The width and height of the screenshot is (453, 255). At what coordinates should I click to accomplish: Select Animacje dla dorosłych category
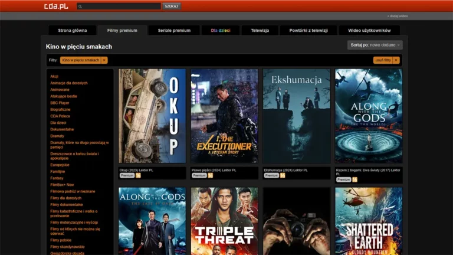point(69,83)
